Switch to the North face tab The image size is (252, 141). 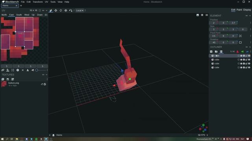point(4,15)
